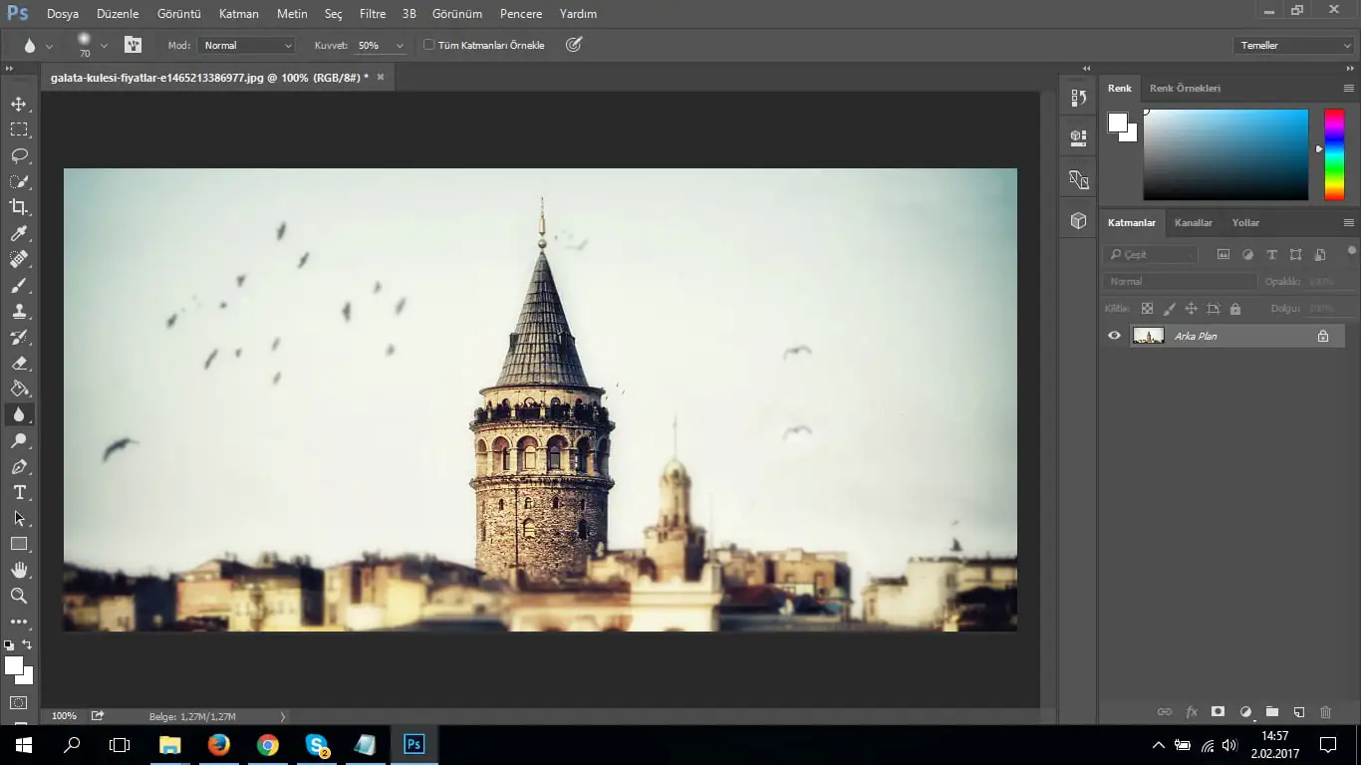Select the Horizontal Type tool

tap(19, 491)
